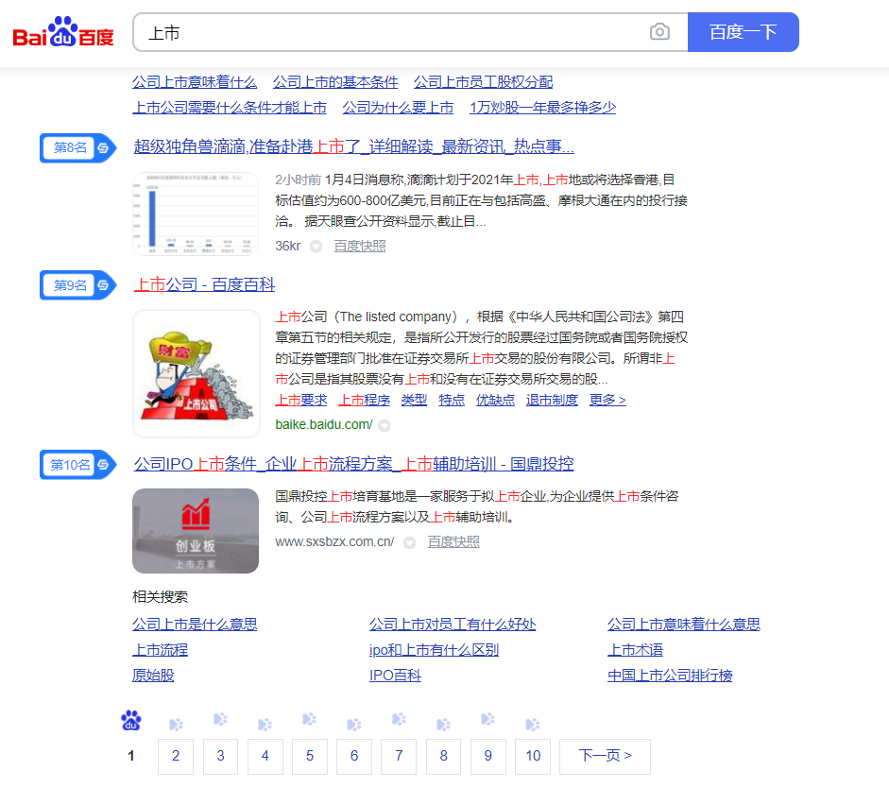The image size is (889, 805).
Task: Expand the dropdown arrow beside www.sxsbzx.com.cn
Action: tap(409, 542)
